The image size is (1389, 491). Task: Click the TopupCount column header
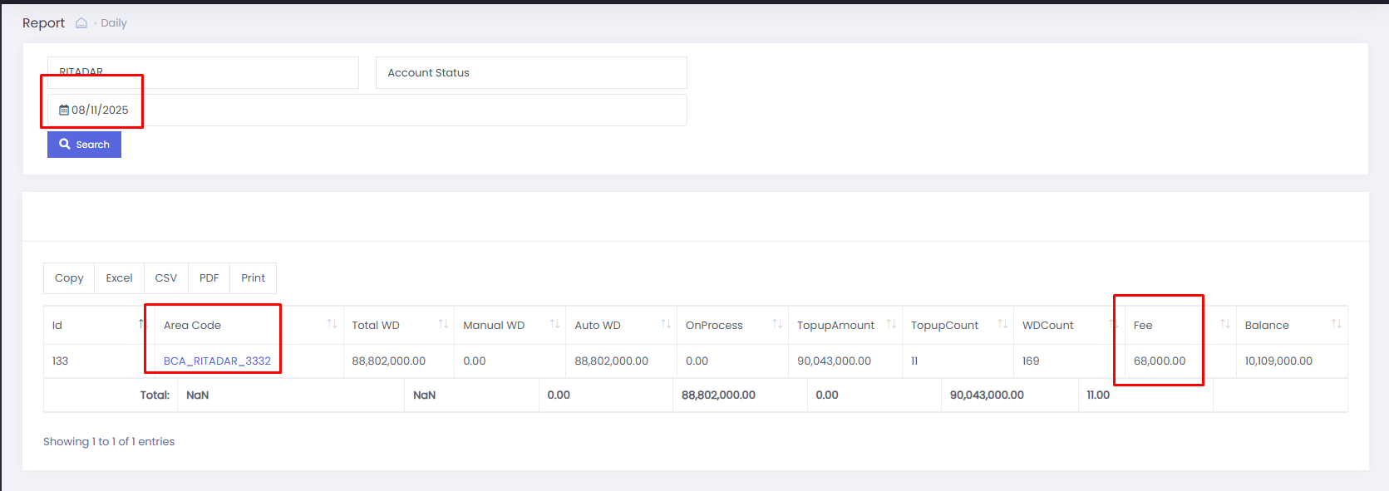click(958, 326)
